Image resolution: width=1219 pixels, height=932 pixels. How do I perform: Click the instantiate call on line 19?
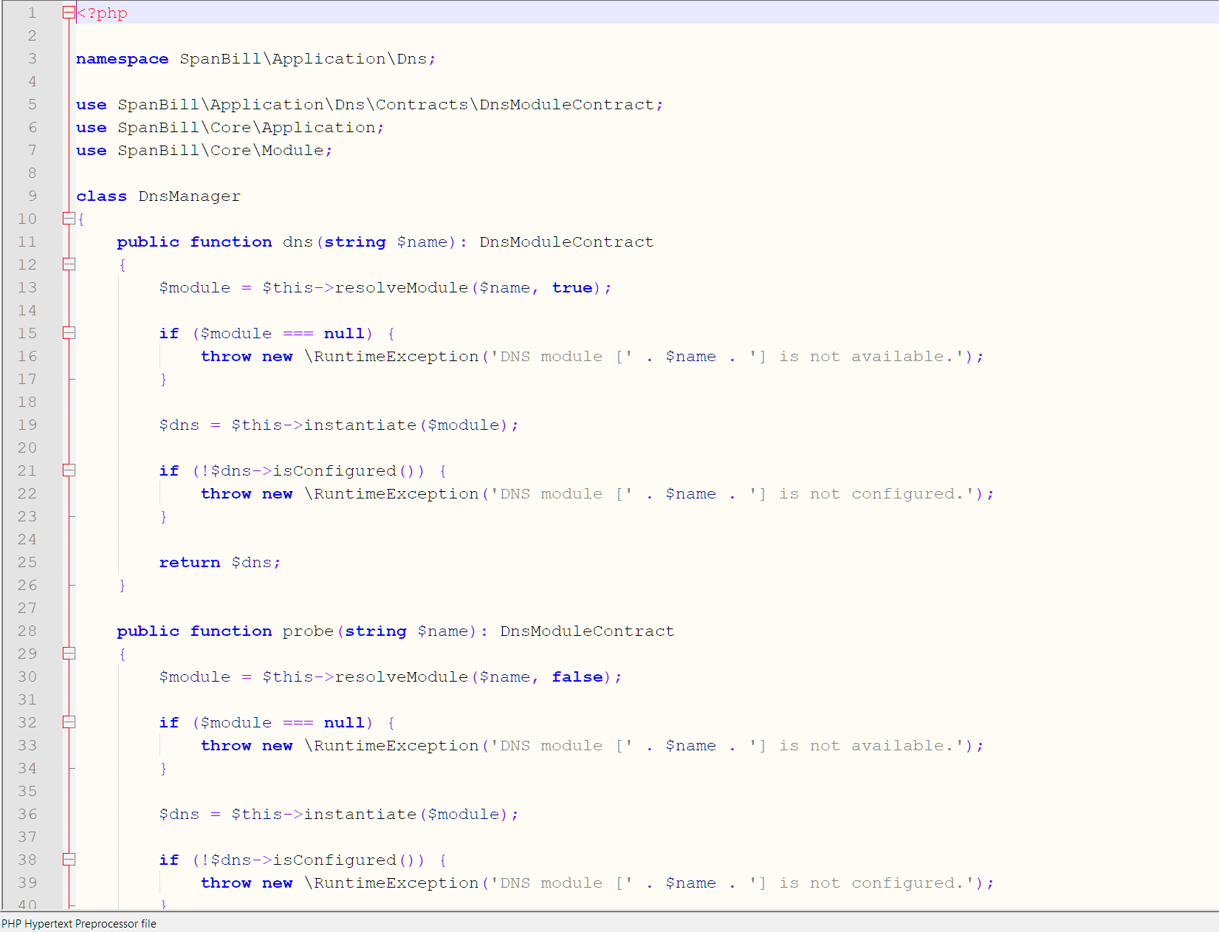tap(360, 425)
